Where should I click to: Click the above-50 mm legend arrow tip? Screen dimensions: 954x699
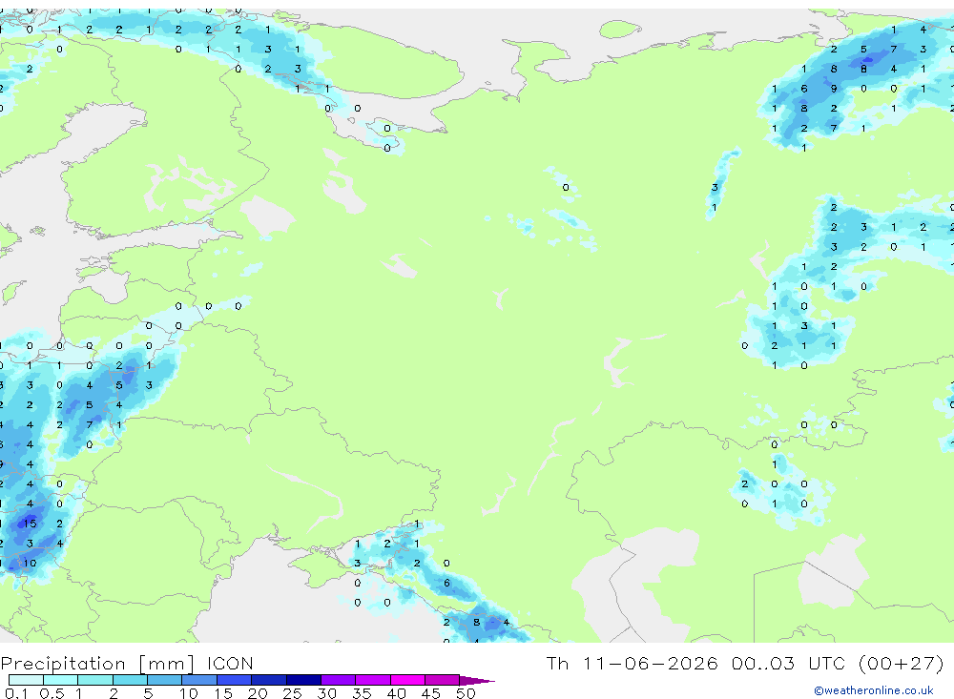(x=477, y=681)
